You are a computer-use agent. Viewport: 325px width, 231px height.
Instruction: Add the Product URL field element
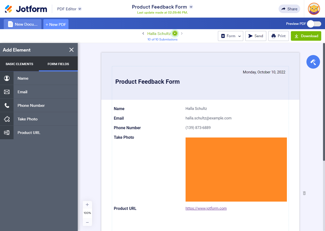pyautogui.click(x=39, y=133)
